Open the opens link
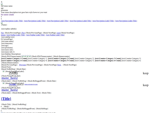The width and height of the screenshot is (150, 113). [x=6, y=15]
